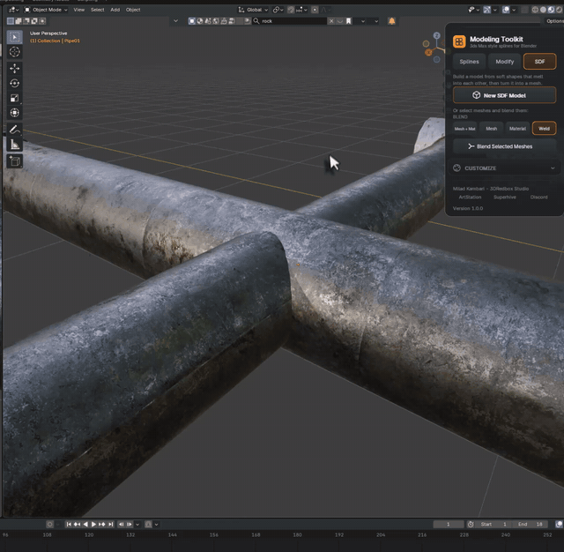The image size is (564, 552).
Task: Switch to the Modify tab
Action: point(505,62)
